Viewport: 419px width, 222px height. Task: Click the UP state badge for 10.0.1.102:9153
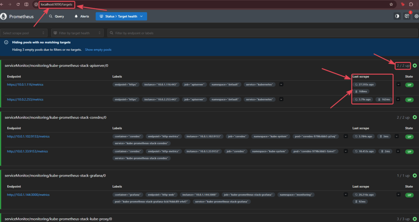pyautogui.click(x=409, y=137)
